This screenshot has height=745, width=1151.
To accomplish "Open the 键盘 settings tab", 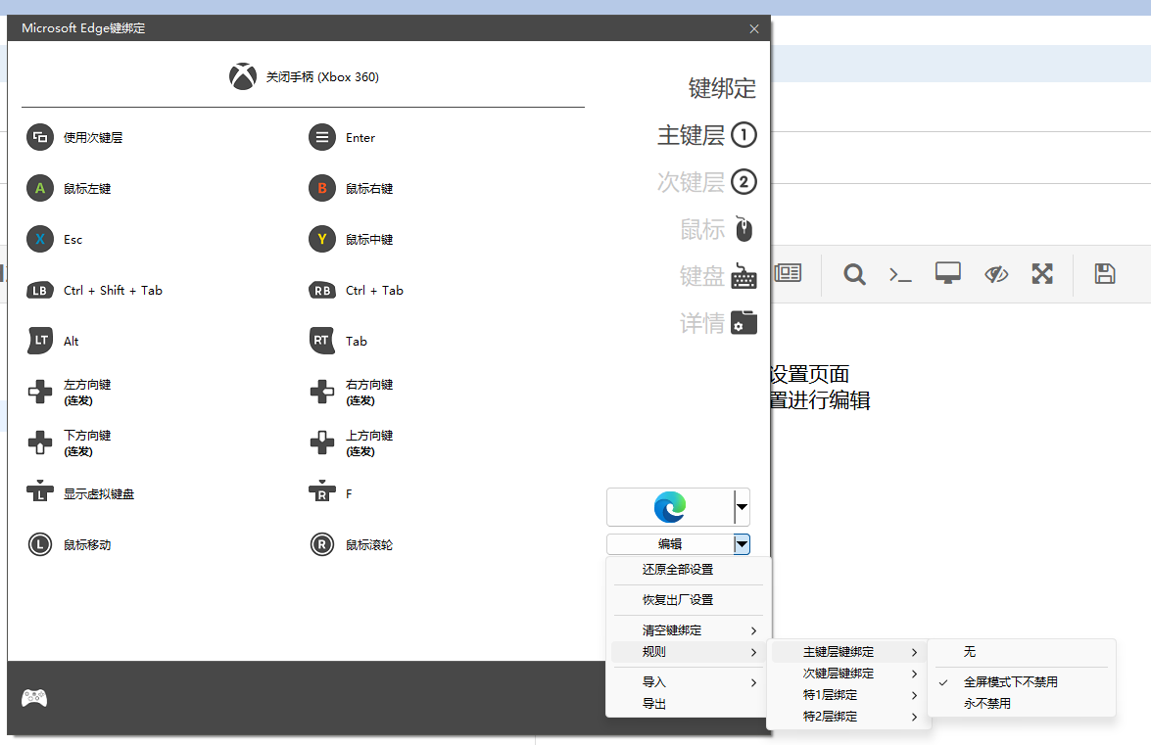I will click(718, 276).
